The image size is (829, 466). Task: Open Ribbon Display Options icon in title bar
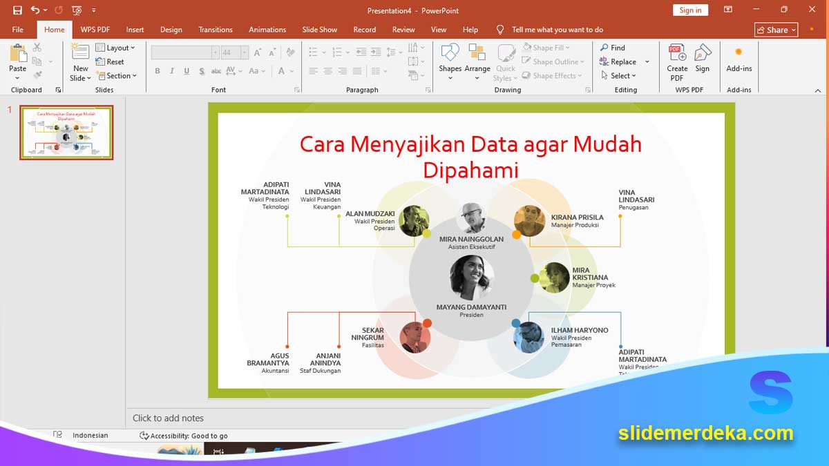click(x=728, y=10)
